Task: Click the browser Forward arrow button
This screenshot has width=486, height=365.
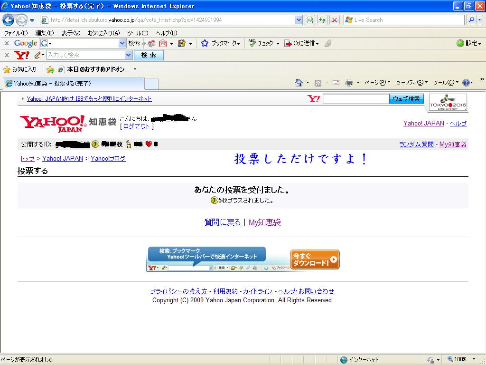Action: (21, 20)
